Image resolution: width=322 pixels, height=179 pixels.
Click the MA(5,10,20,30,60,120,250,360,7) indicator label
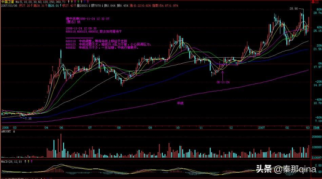[x=40, y=2]
